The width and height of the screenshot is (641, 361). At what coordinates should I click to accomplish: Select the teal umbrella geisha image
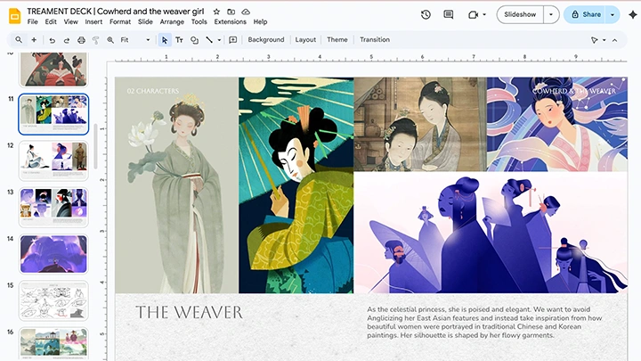(x=296, y=185)
